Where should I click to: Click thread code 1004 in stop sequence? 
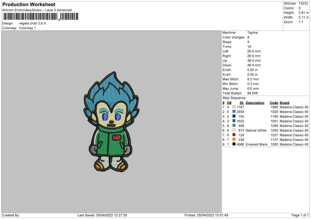pos(274,131)
